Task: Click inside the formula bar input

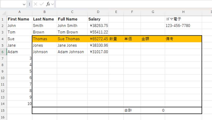Action: (x=130, y=4)
